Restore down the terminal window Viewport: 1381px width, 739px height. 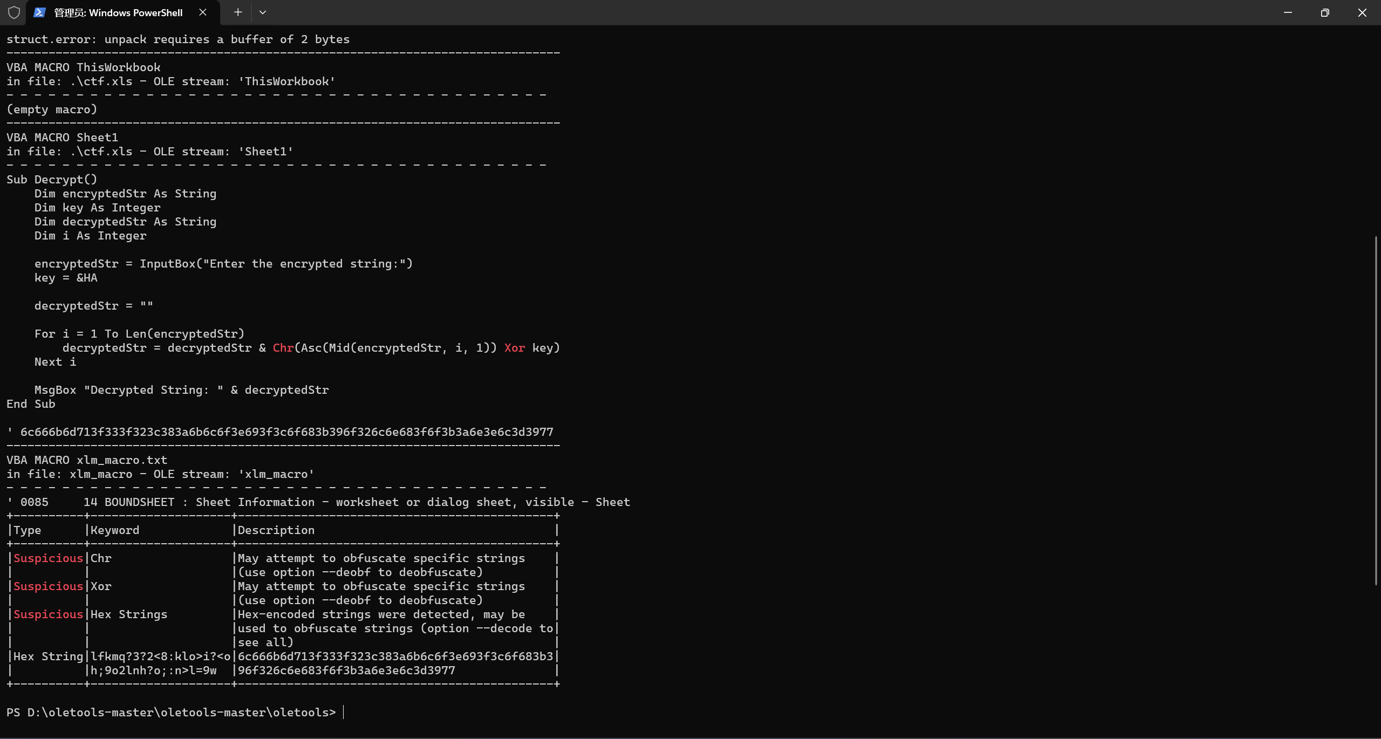point(1325,12)
